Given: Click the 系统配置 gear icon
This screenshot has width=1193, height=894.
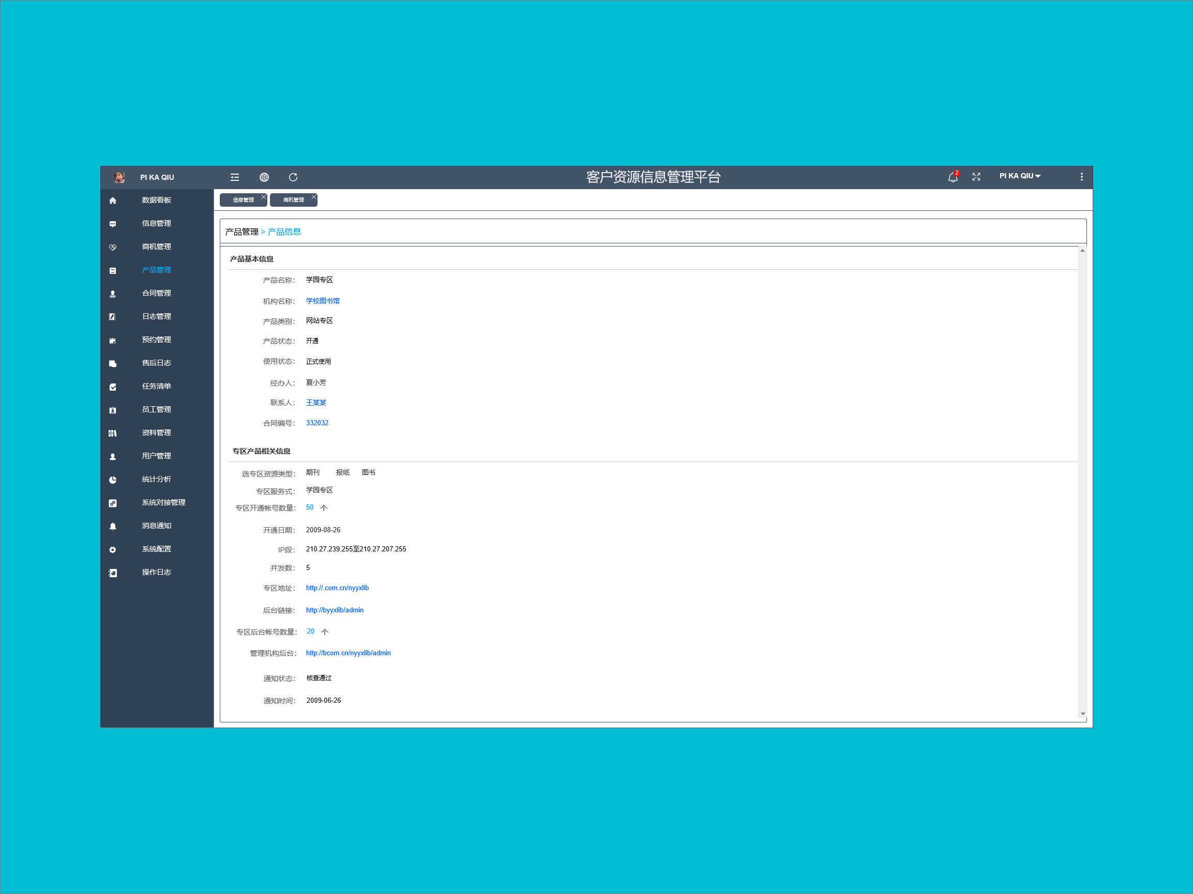Looking at the screenshot, I should pyautogui.click(x=113, y=550).
